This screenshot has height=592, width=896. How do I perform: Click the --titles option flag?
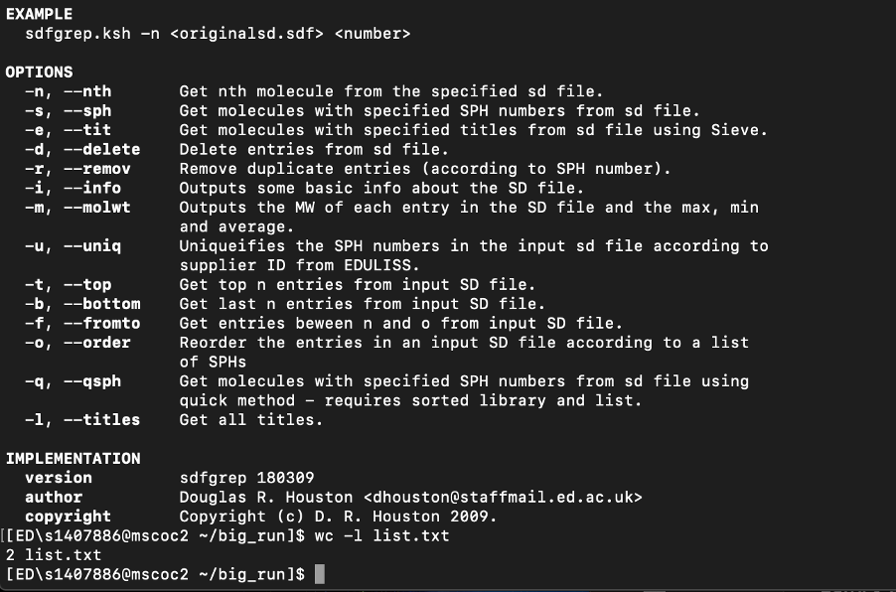pyautogui.click(x=102, y=419)
